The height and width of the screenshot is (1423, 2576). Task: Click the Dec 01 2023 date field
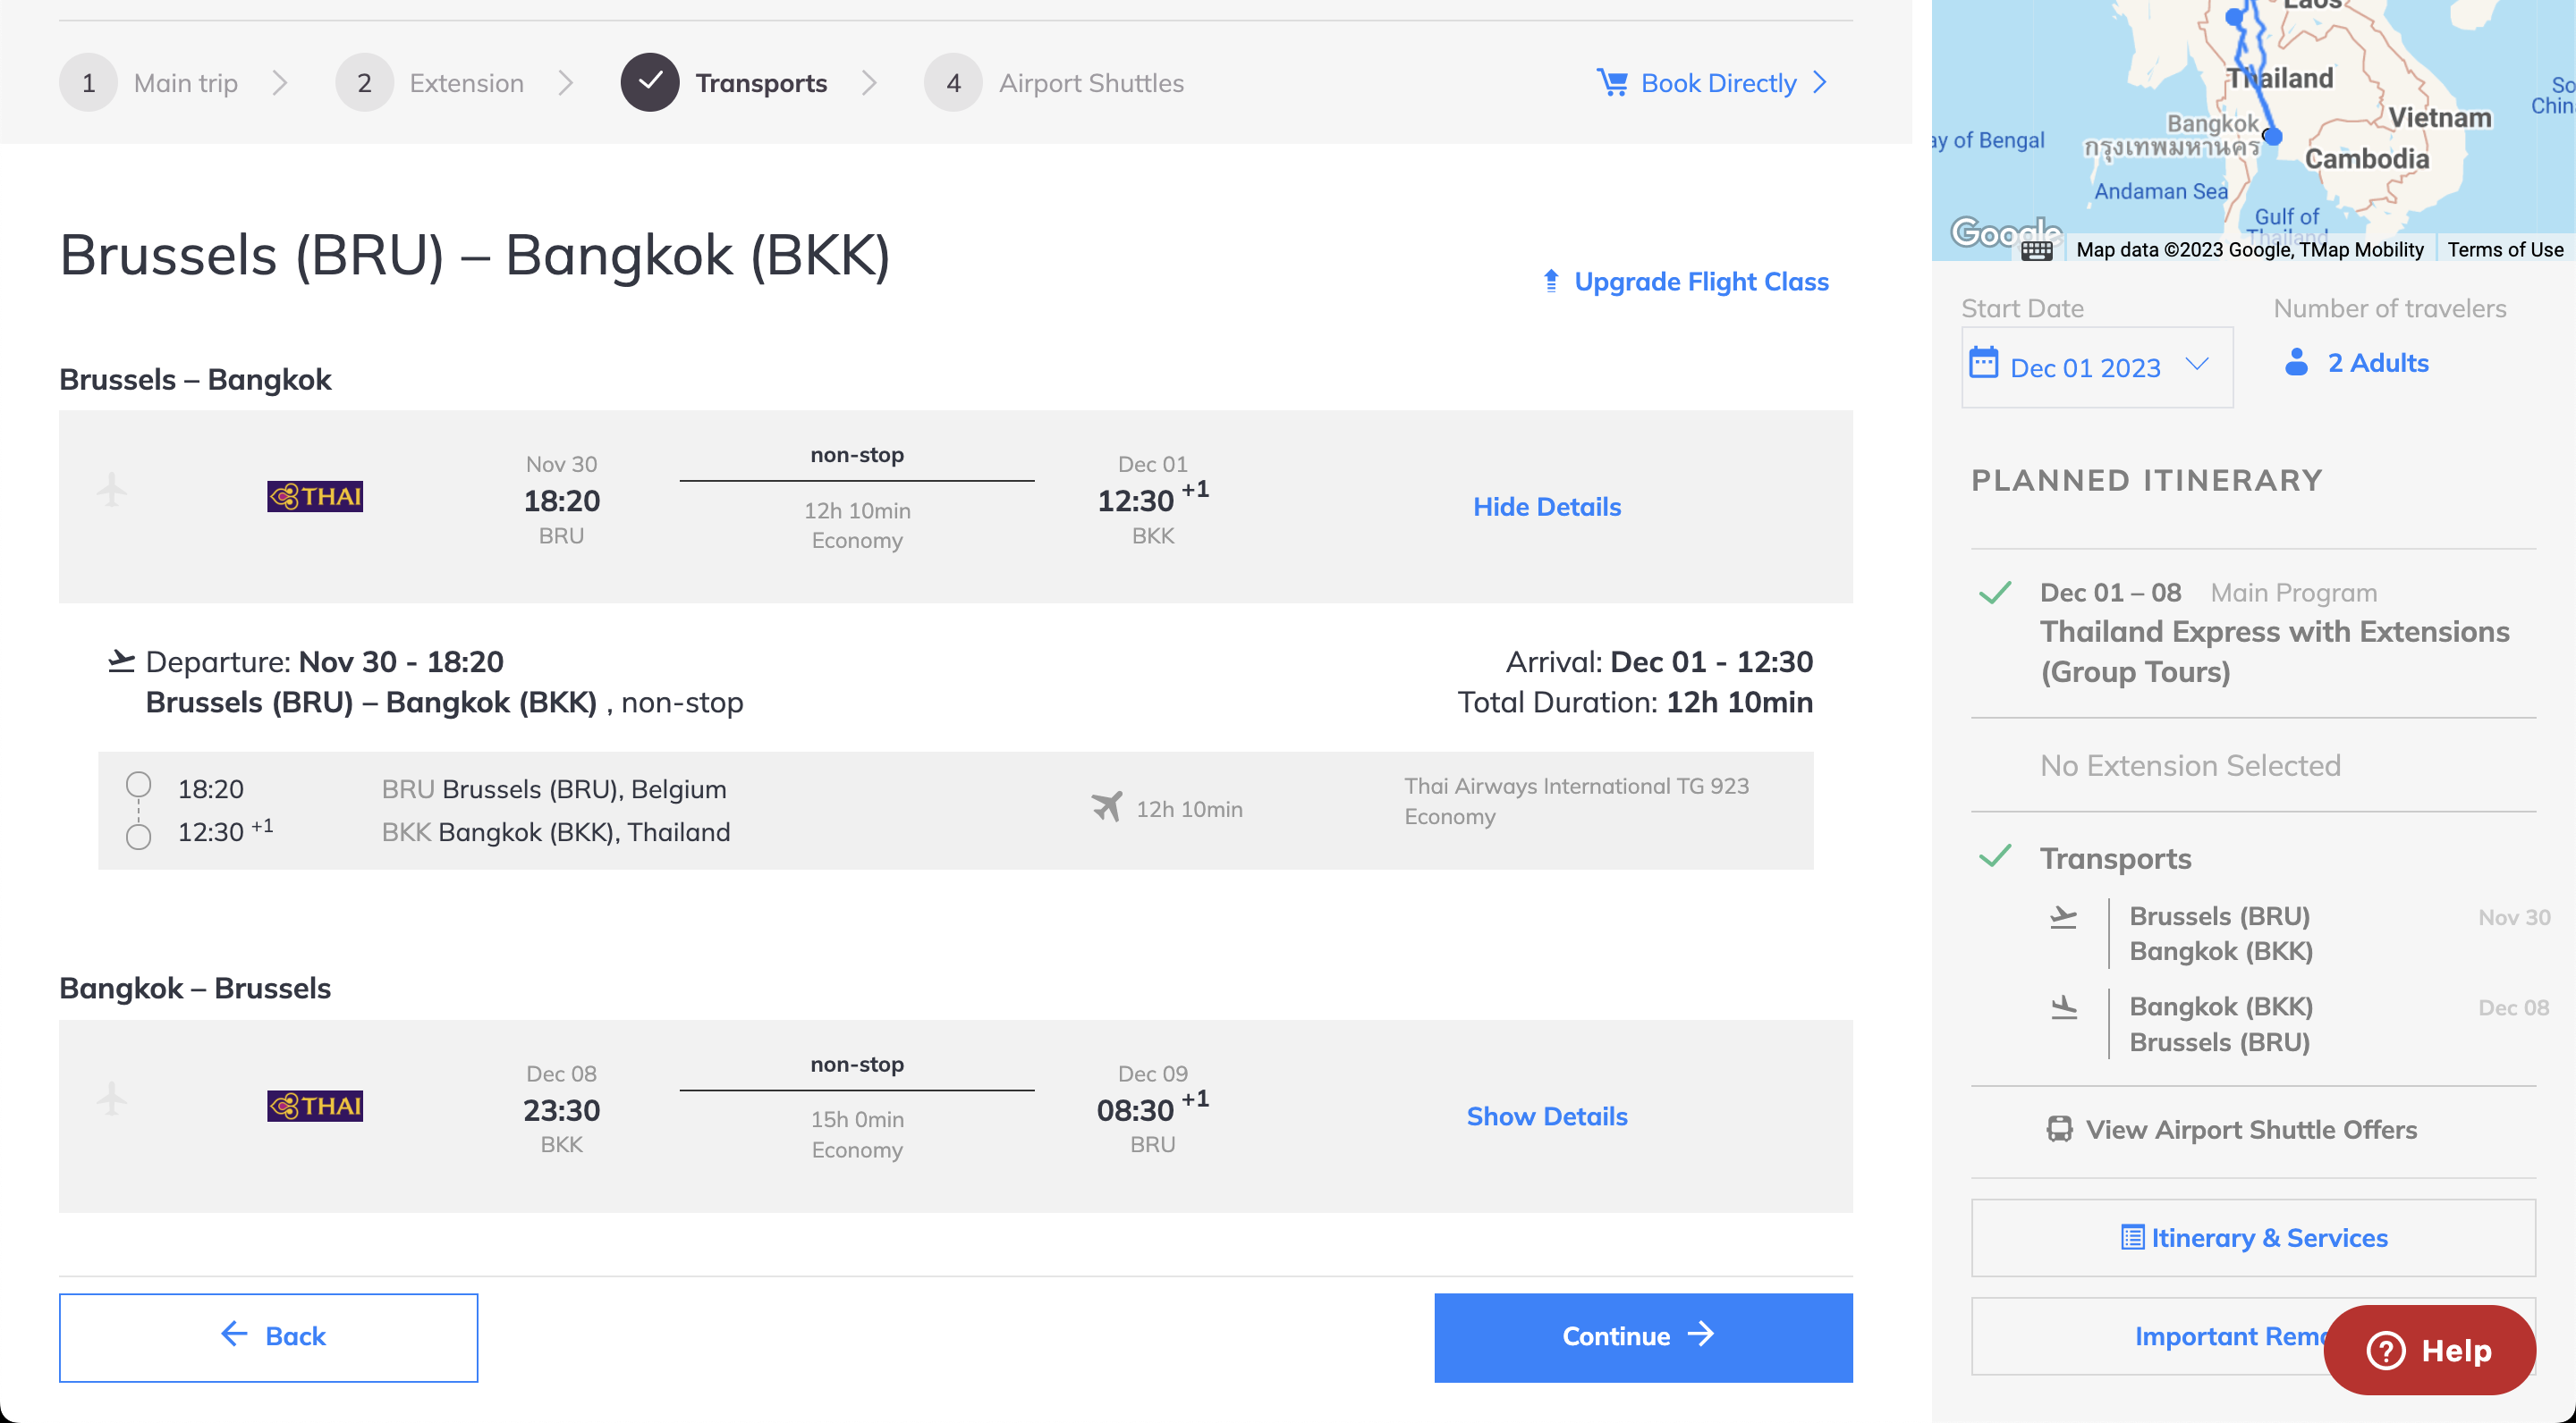click(2097, 366)
